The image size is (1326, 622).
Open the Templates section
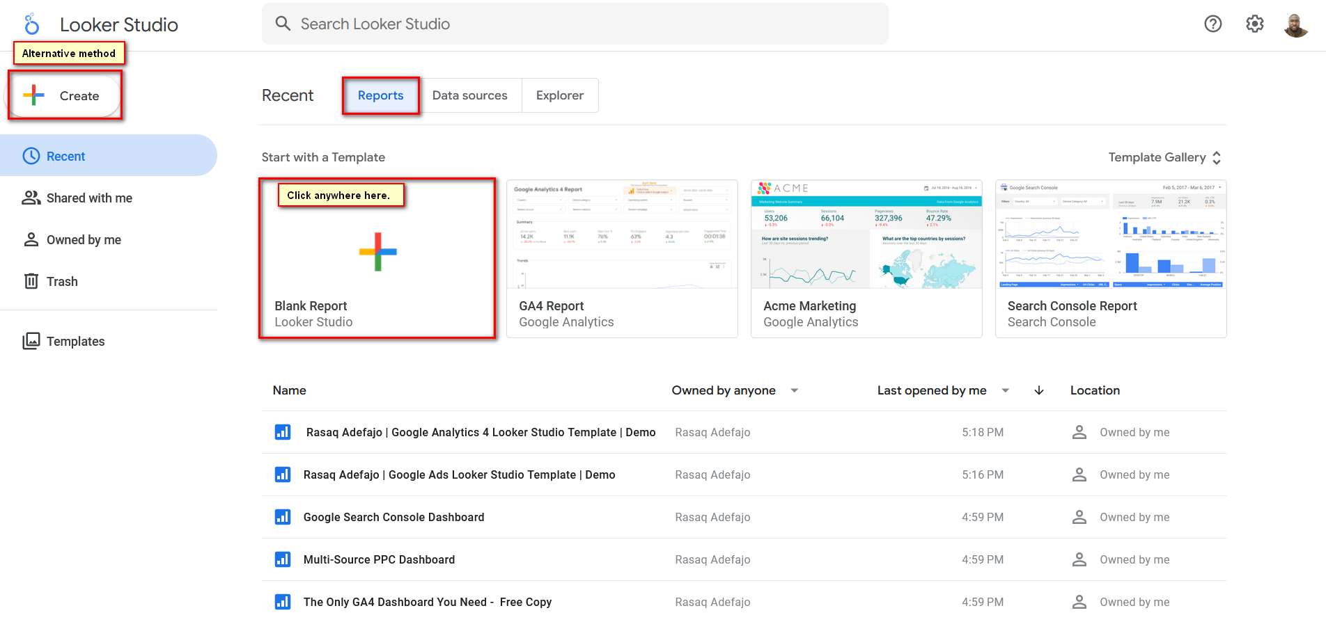point(109,341)
